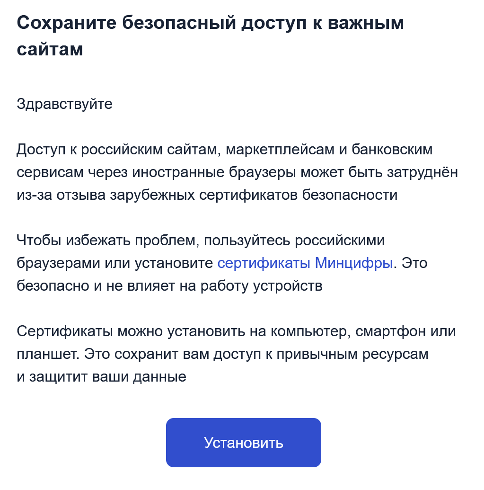484x490 pixels.
Task: Open the сертификаты Минцифры link
Action: coord(305,263)
